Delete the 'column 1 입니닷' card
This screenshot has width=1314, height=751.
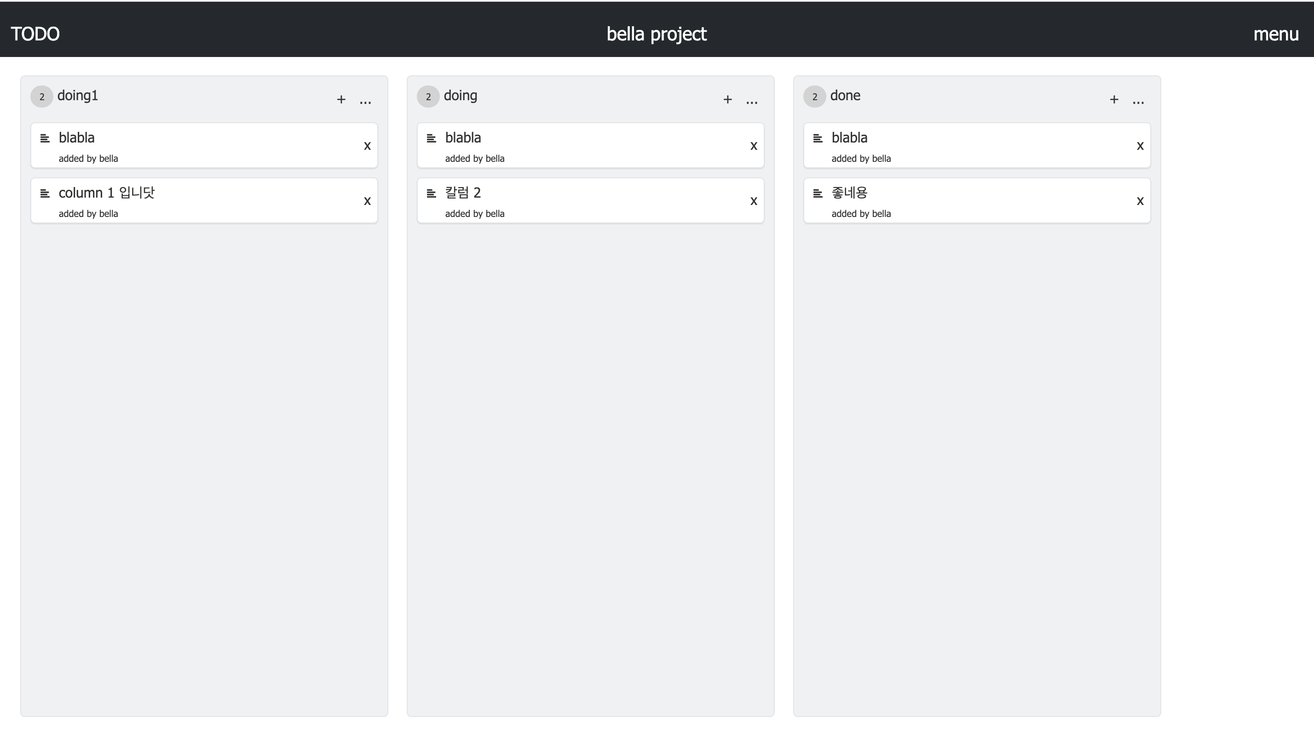367,201
